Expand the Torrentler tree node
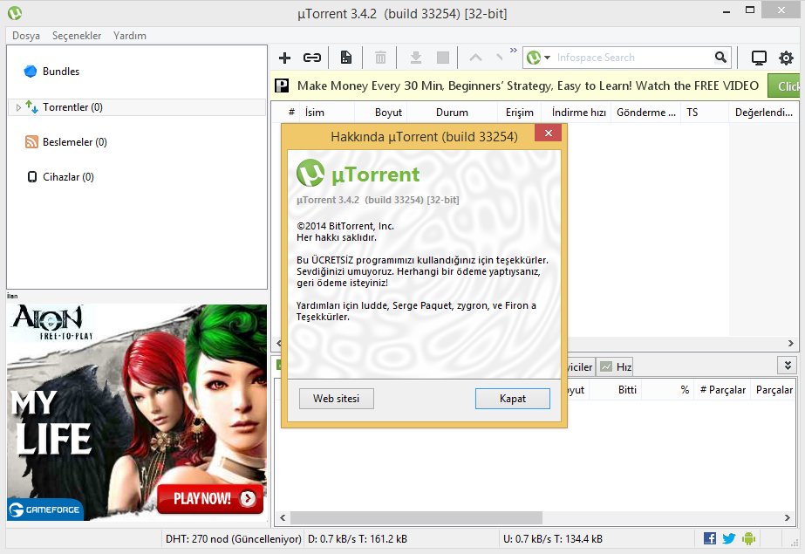Viewport: 805px width, 554px height. (x=18, y=107)
